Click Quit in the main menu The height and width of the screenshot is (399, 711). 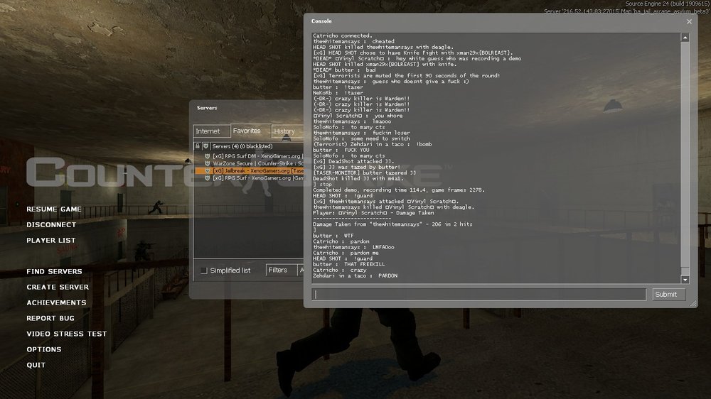pyautogui.click(x=36, y=365)
